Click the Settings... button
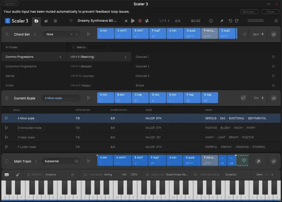Screen dimensions: 282x202 (249, 12)
